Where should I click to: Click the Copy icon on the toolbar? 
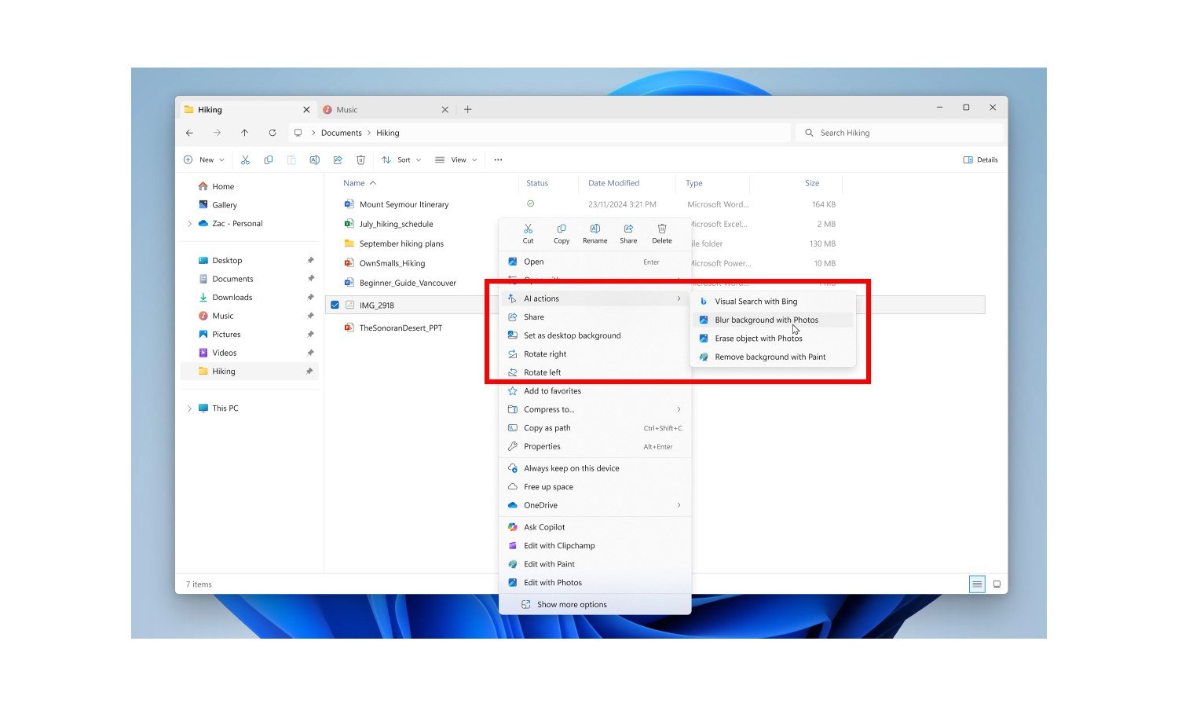pos(269,159)
